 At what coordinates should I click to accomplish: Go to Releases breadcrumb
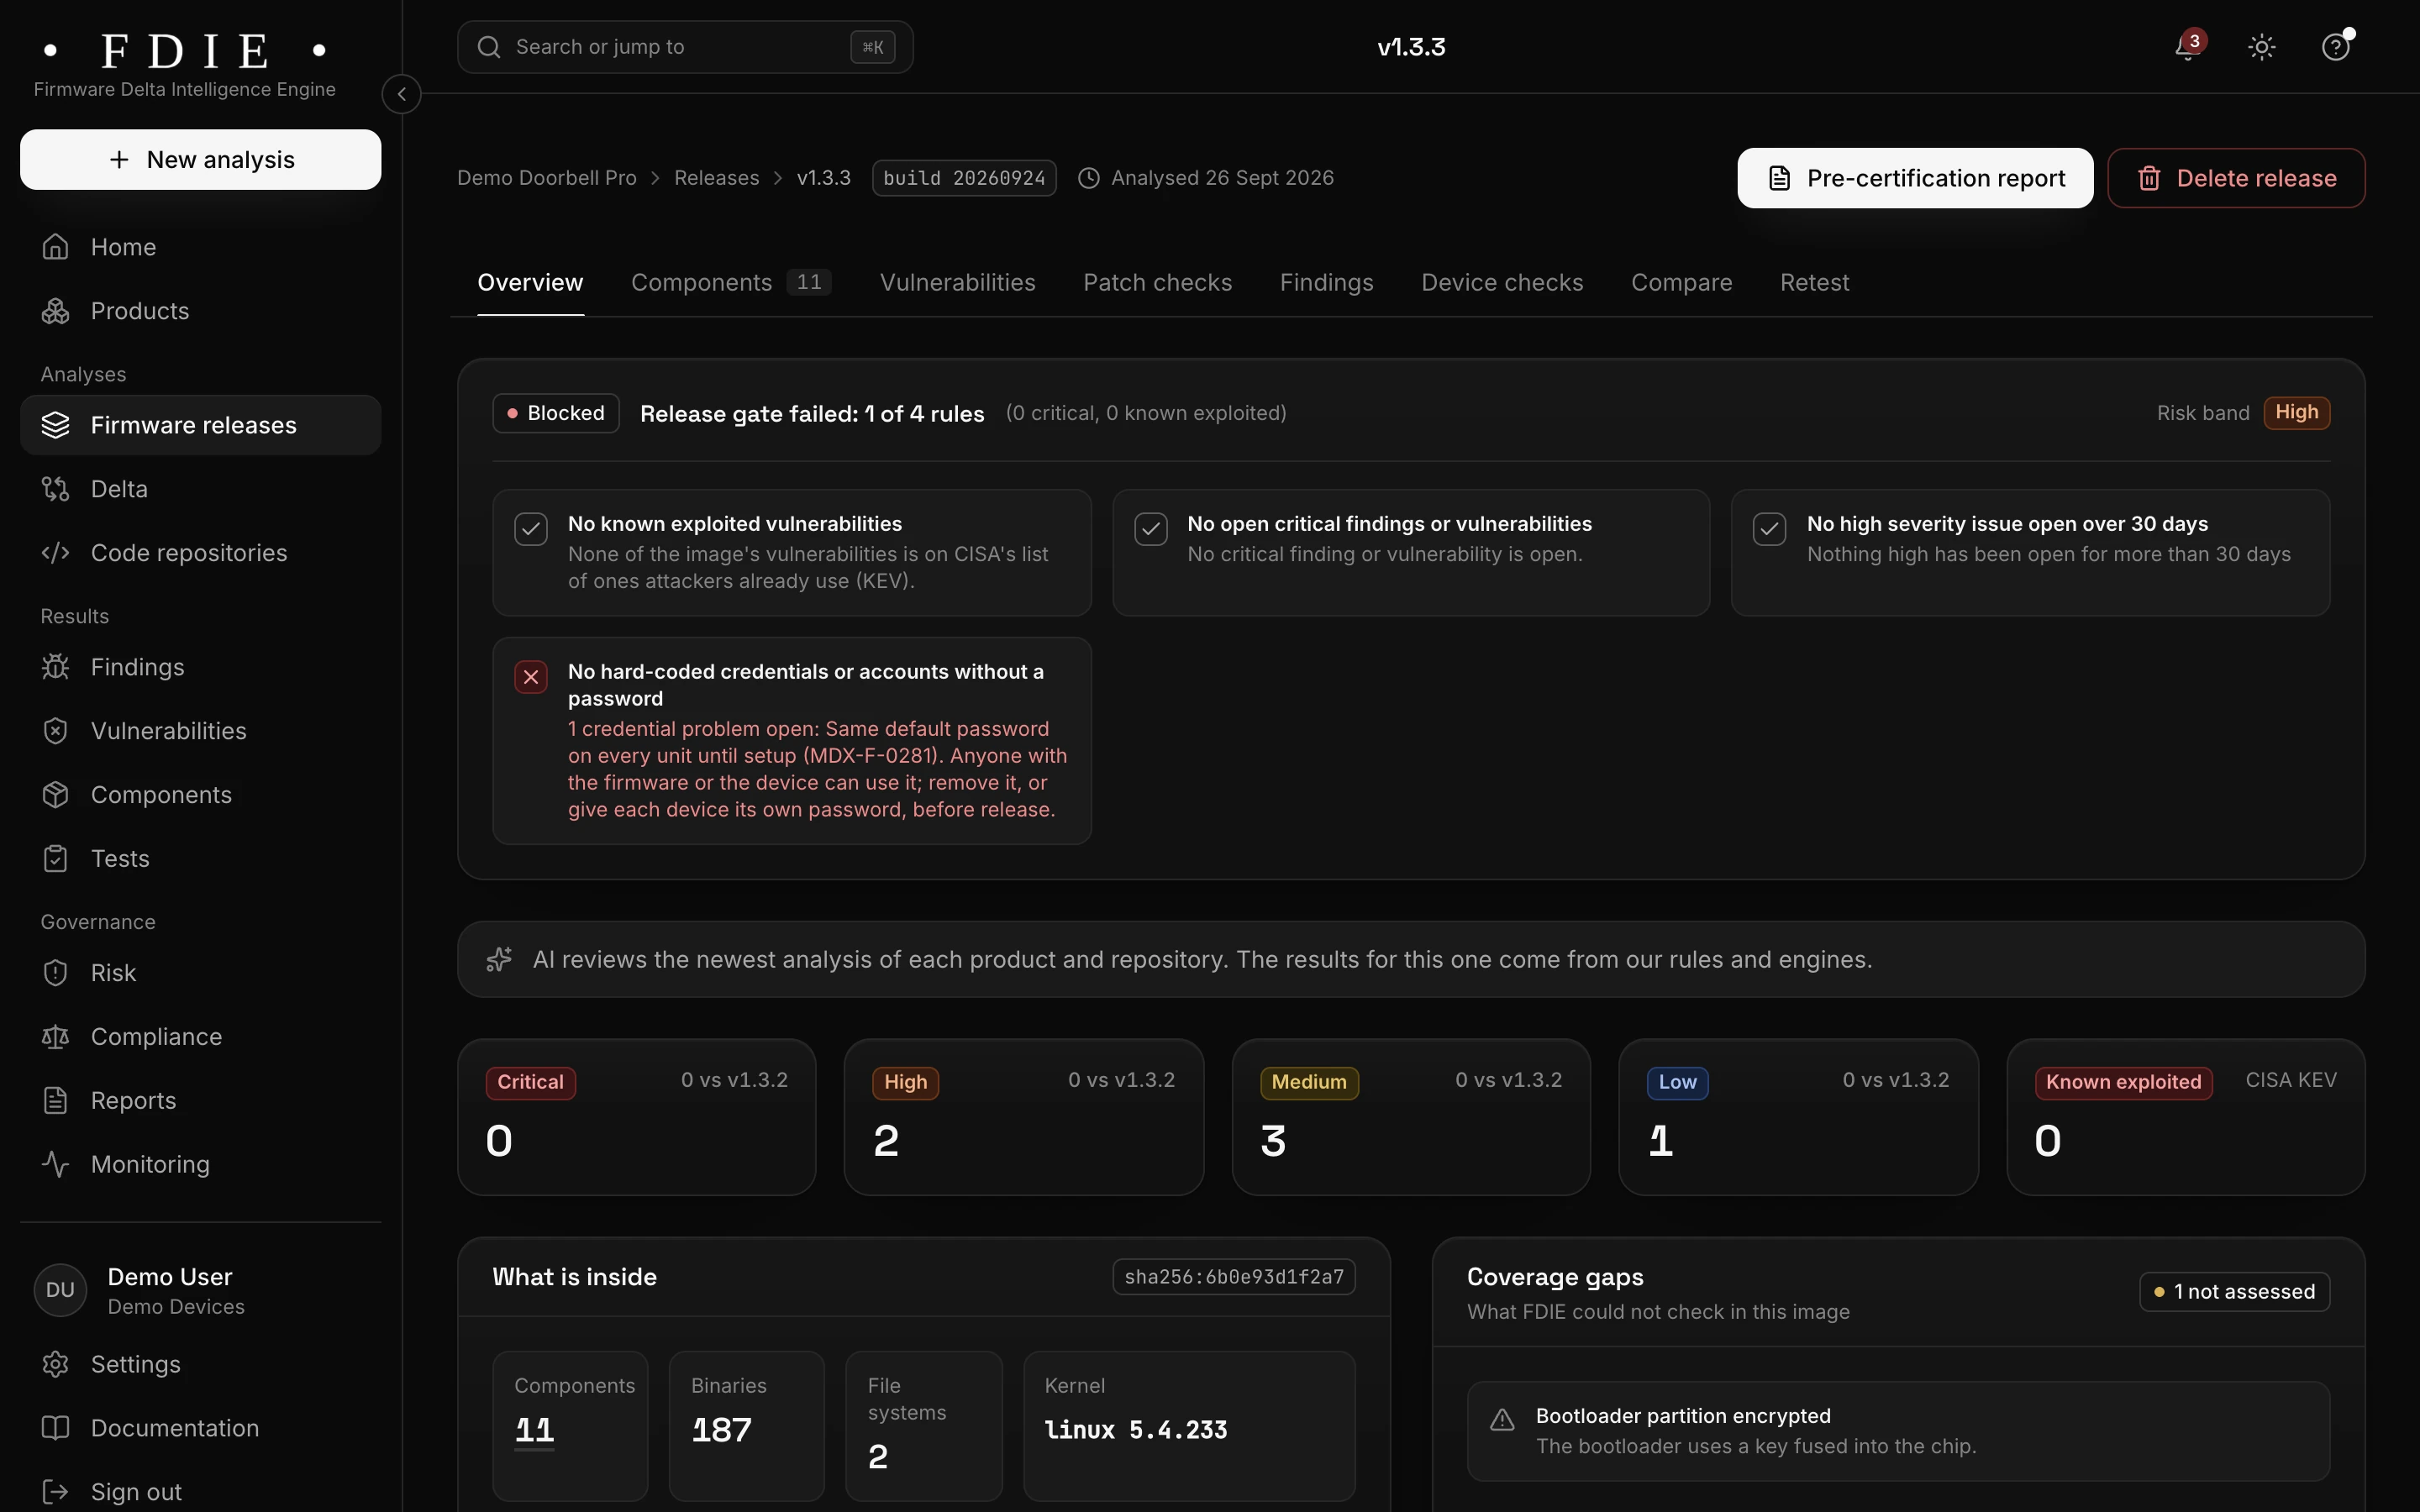click(x=716, y=178)
